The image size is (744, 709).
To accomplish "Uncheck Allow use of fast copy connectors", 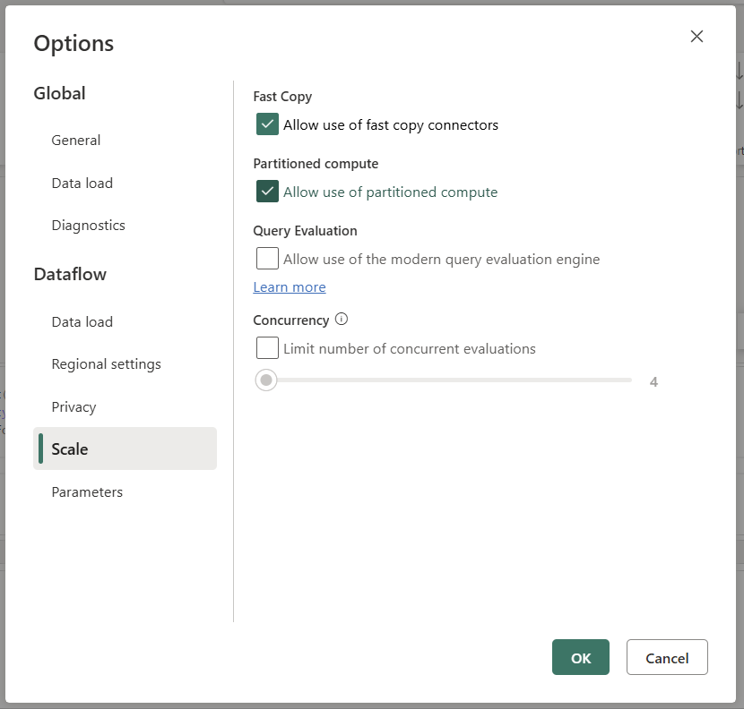I will coord(266,125).
